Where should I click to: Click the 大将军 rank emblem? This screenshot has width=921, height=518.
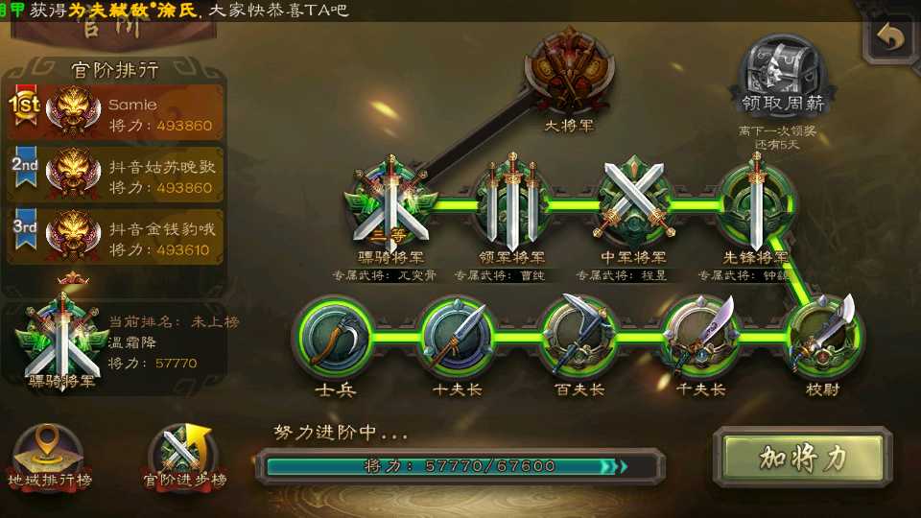569,72
